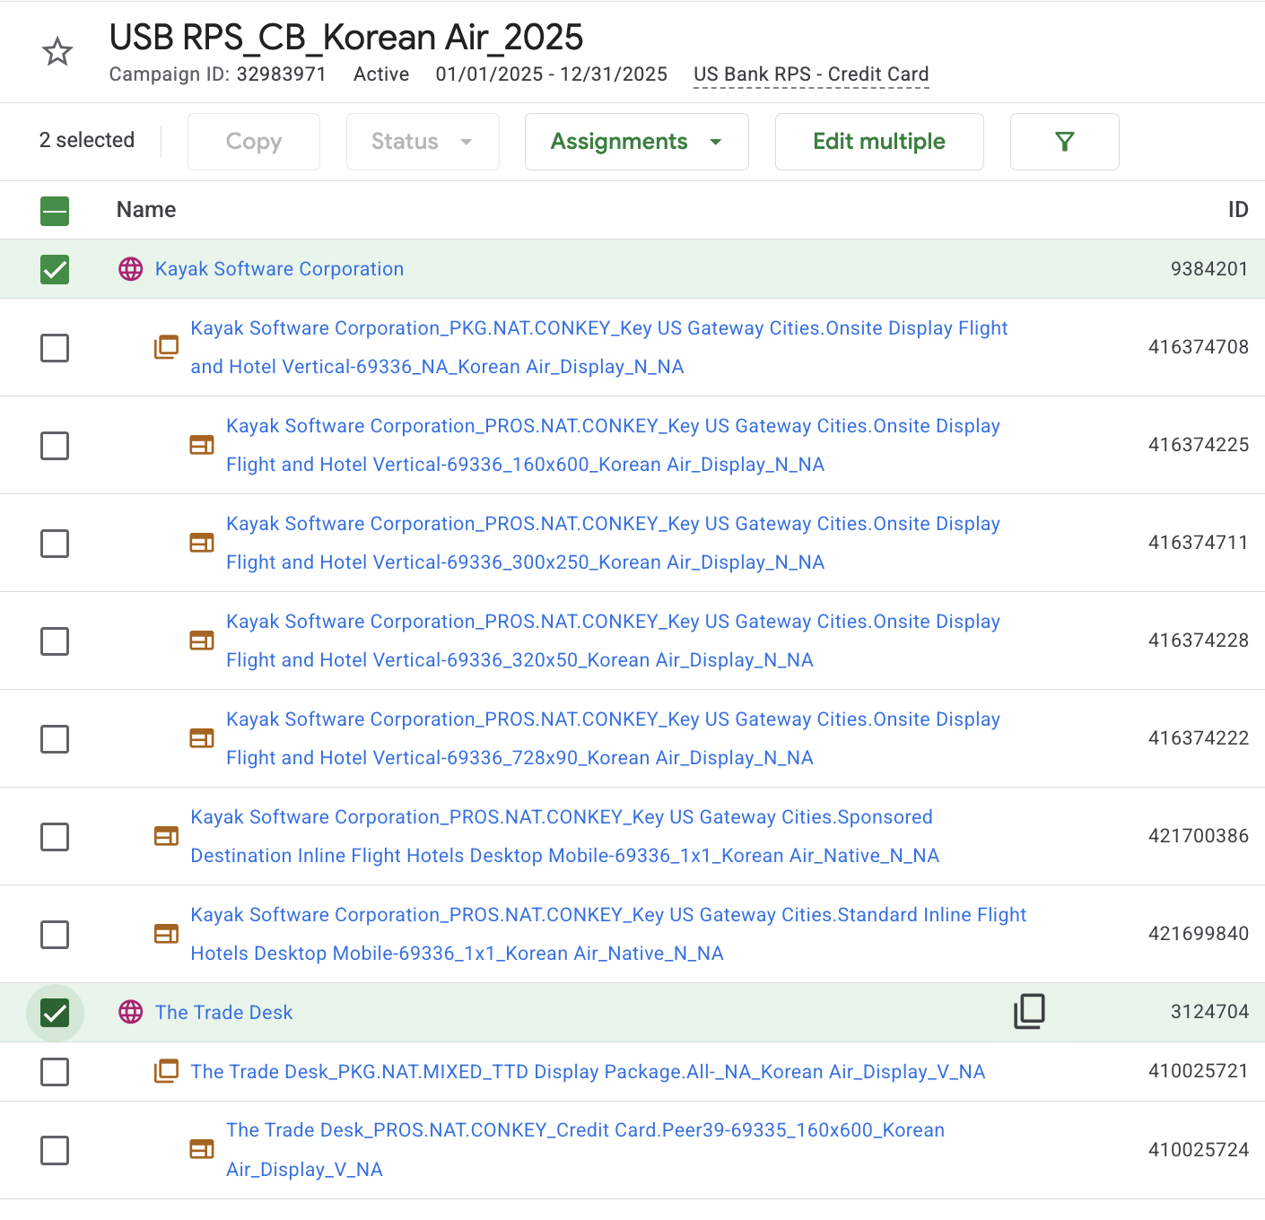Open Kayak PKG.NAT.CONKEY package link
1265x1220 pixels.
point(599,347)
